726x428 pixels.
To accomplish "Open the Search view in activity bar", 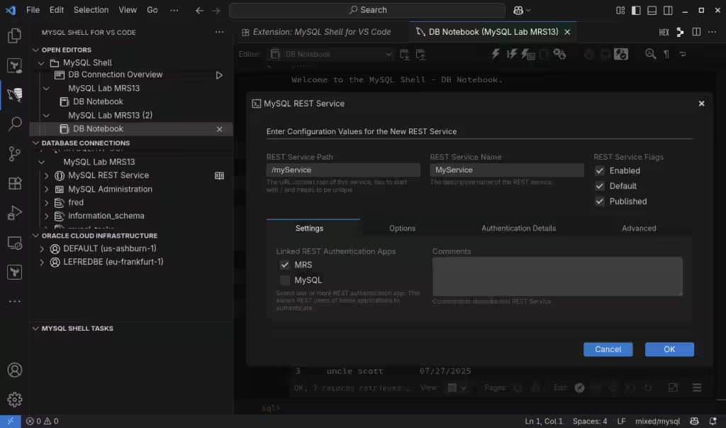I will 14,125.
